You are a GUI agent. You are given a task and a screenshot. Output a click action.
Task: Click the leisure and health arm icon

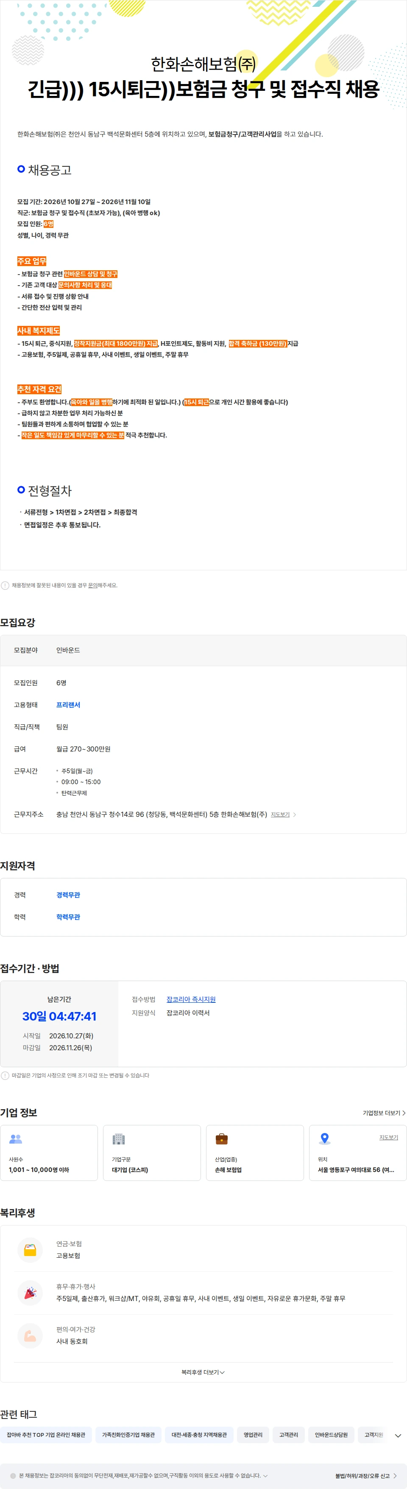[x=30, y=1335]
